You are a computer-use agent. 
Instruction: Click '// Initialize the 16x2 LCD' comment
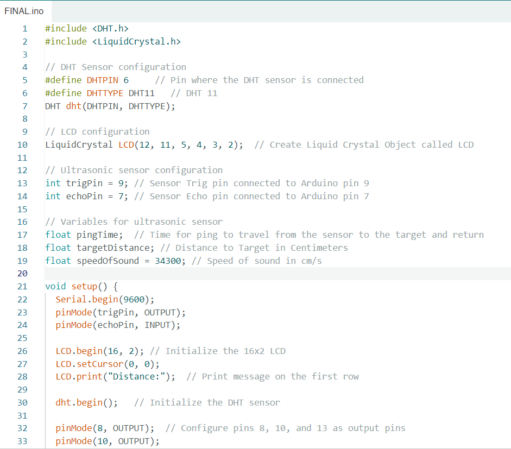[218, 351]
